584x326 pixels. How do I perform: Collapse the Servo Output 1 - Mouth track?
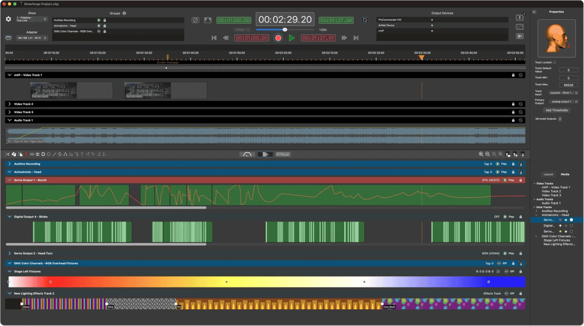(9, 180)
